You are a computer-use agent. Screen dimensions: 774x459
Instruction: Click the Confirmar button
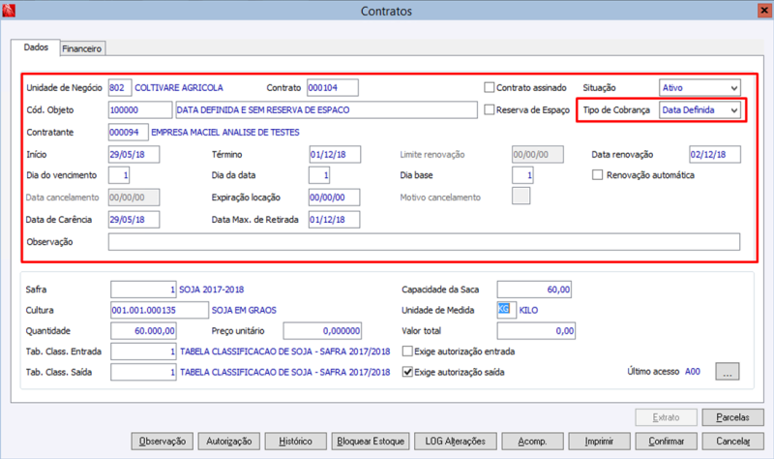pyautogui.click(x=666, y=442)
